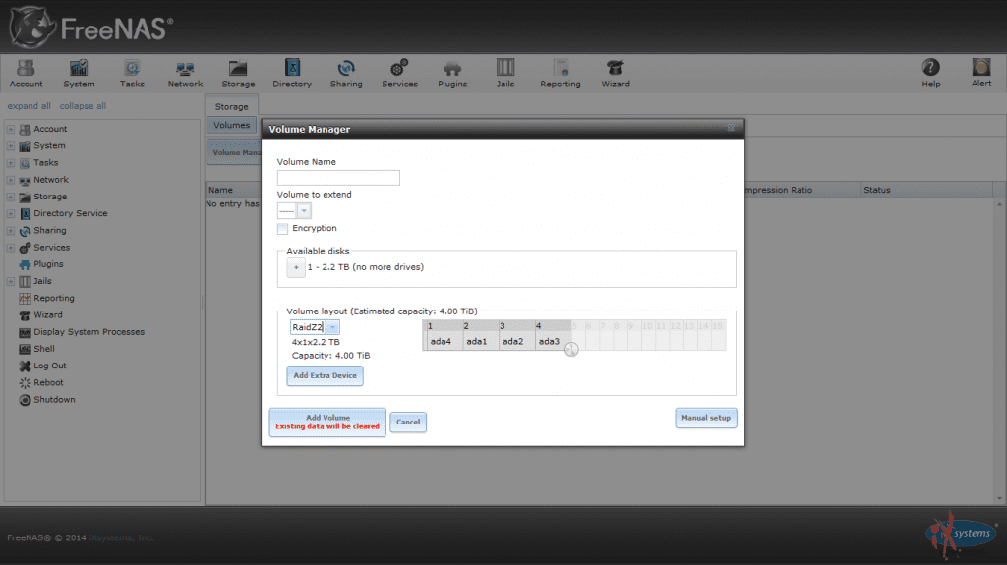Screen dimensions: 1007x565
Task: Click the Name column header
Action: pos(233,190)
